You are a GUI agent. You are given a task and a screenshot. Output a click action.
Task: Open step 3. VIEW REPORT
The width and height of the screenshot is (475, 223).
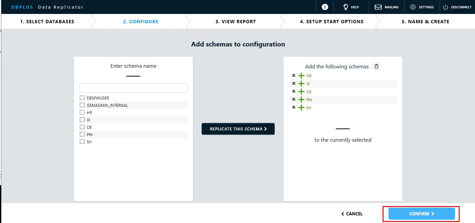click(236, 22)
